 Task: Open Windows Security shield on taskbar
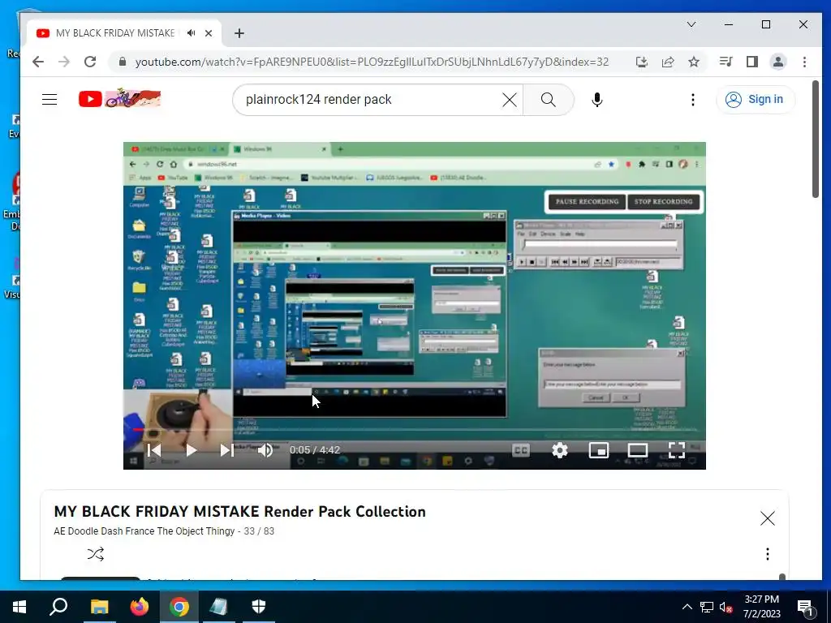259,607
